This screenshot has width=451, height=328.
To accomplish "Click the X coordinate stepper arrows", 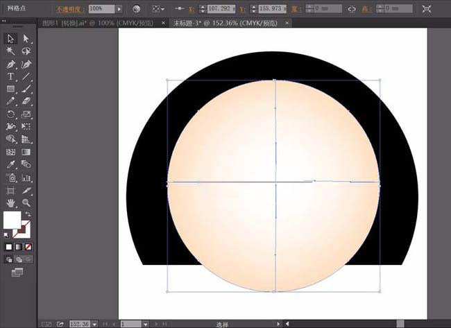I will tap(203, 9).
